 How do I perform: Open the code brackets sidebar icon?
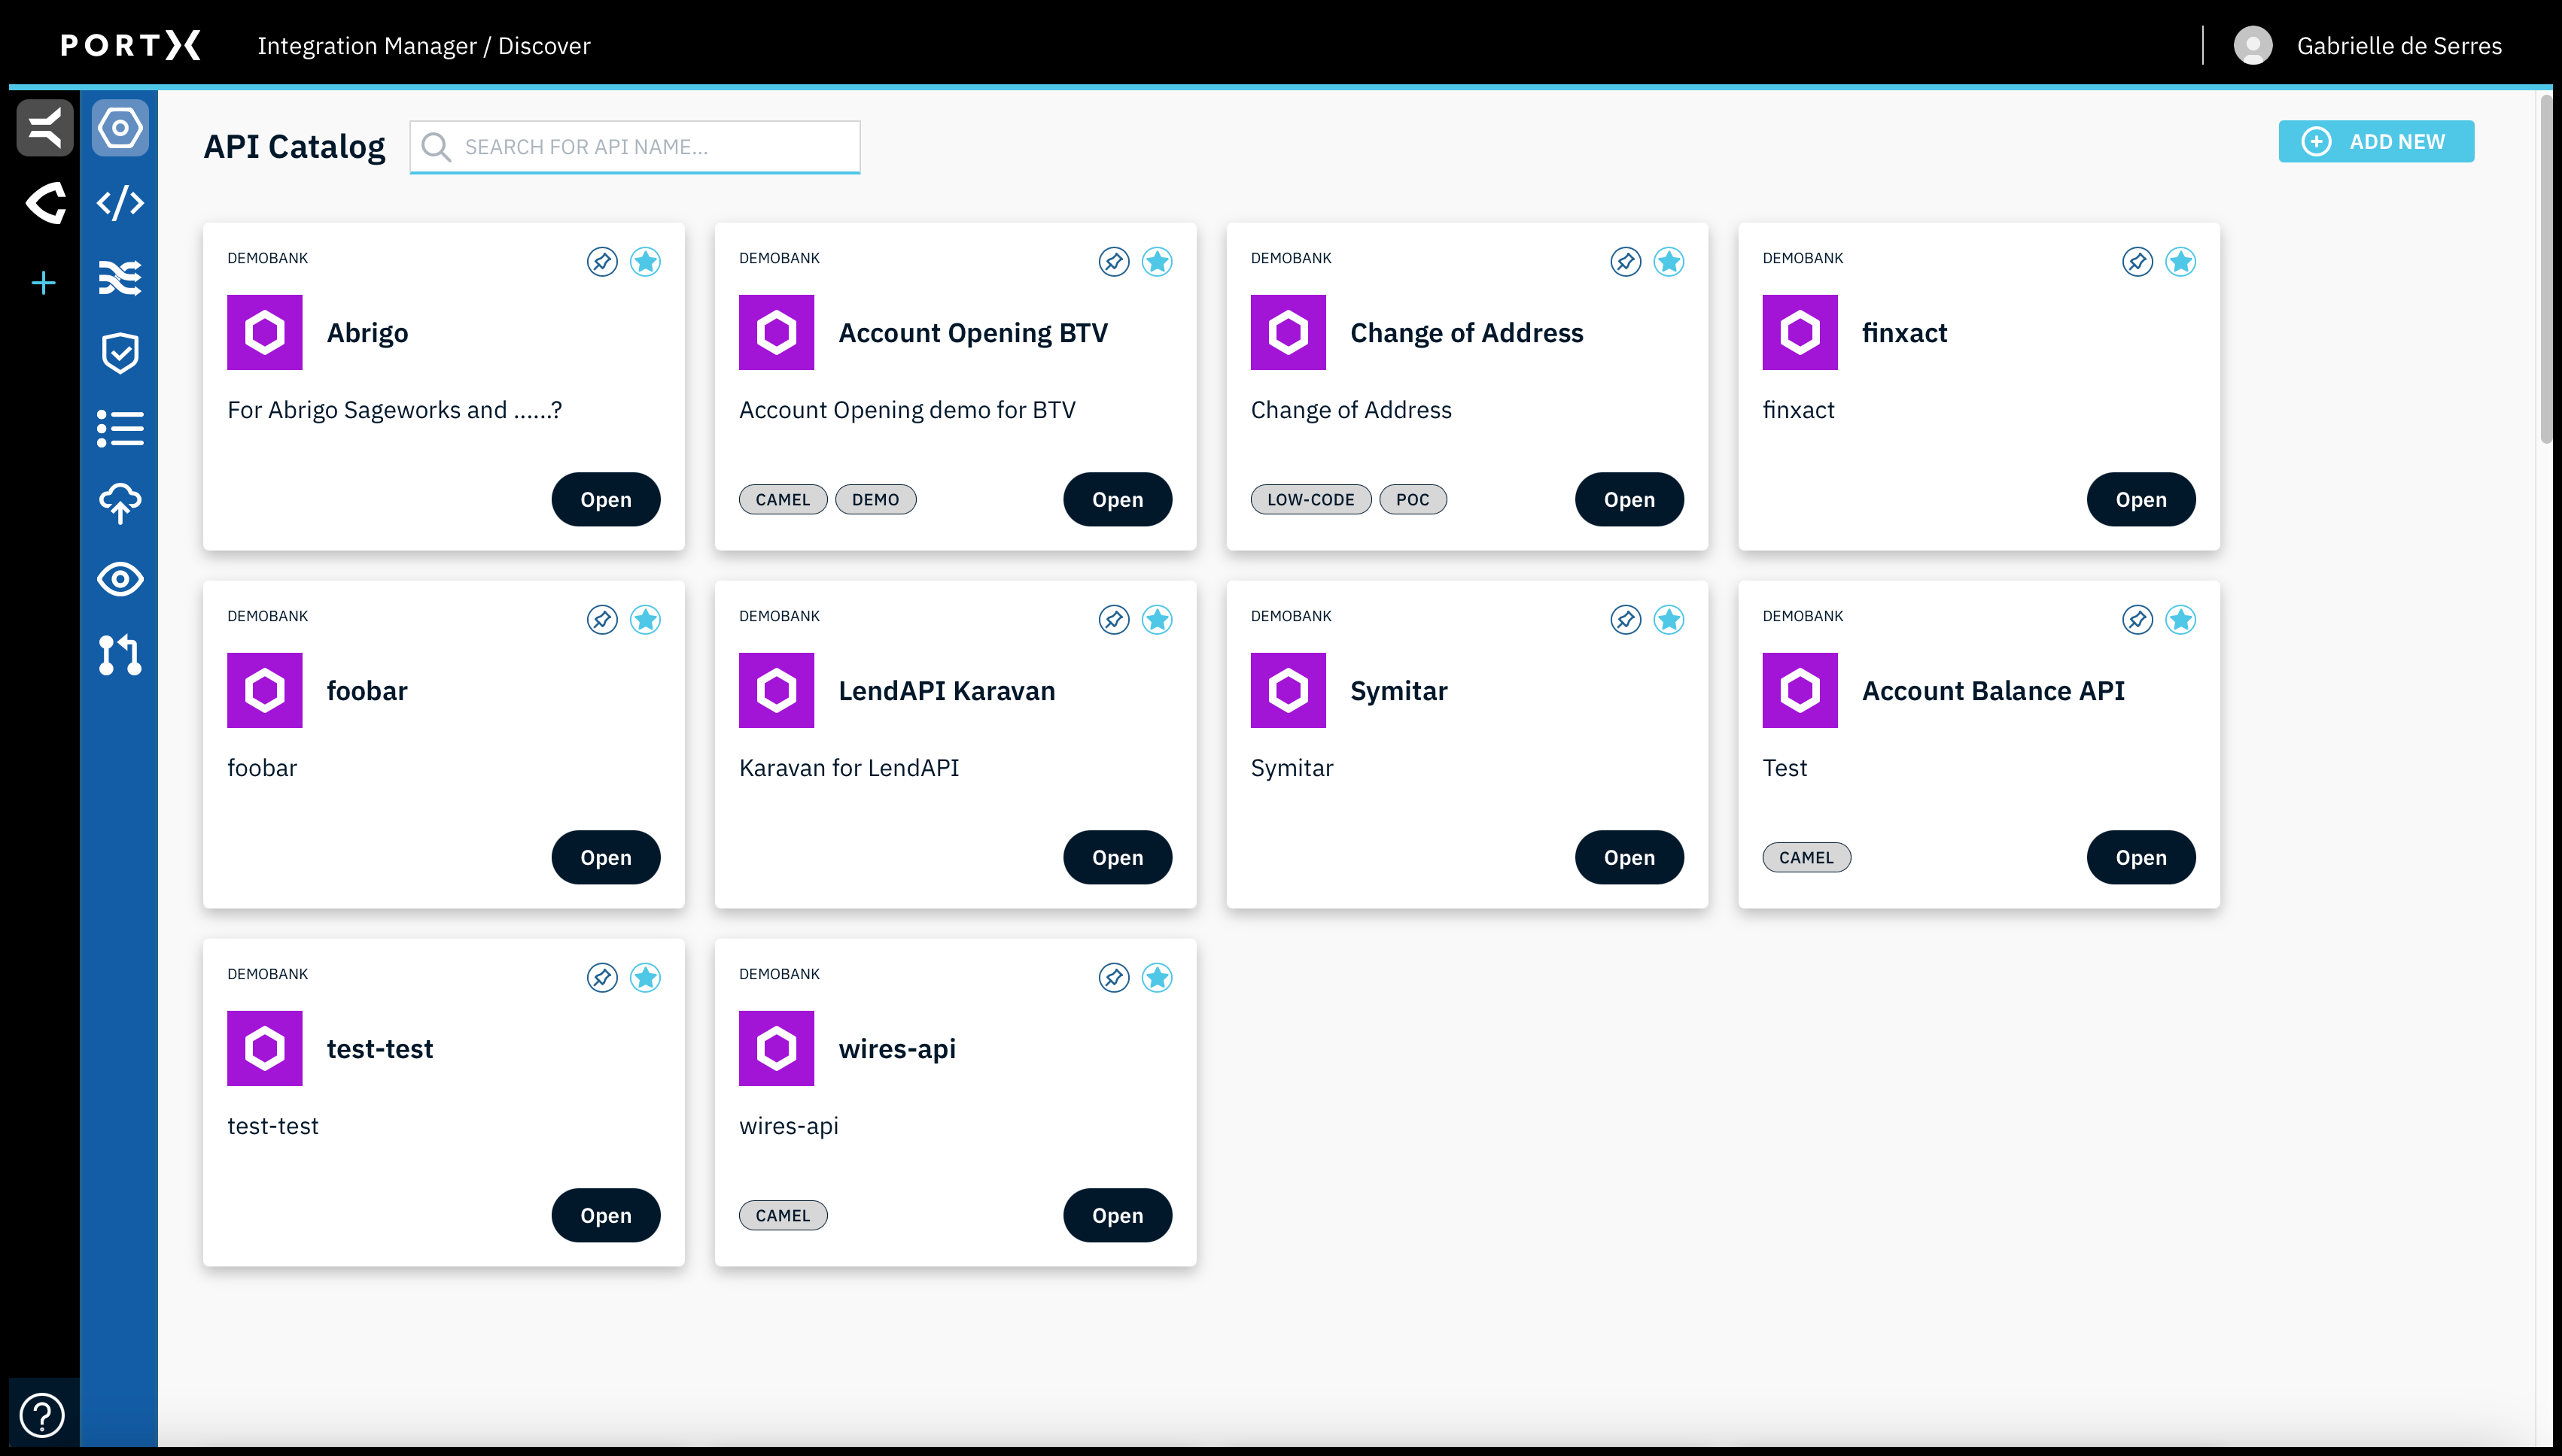pyautogui.click(x=120, y=203)
